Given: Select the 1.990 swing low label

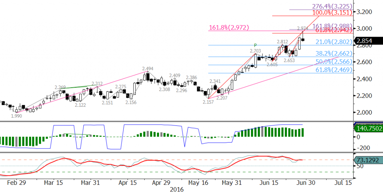Looking at the screenshot, I should tap(16, 116).
